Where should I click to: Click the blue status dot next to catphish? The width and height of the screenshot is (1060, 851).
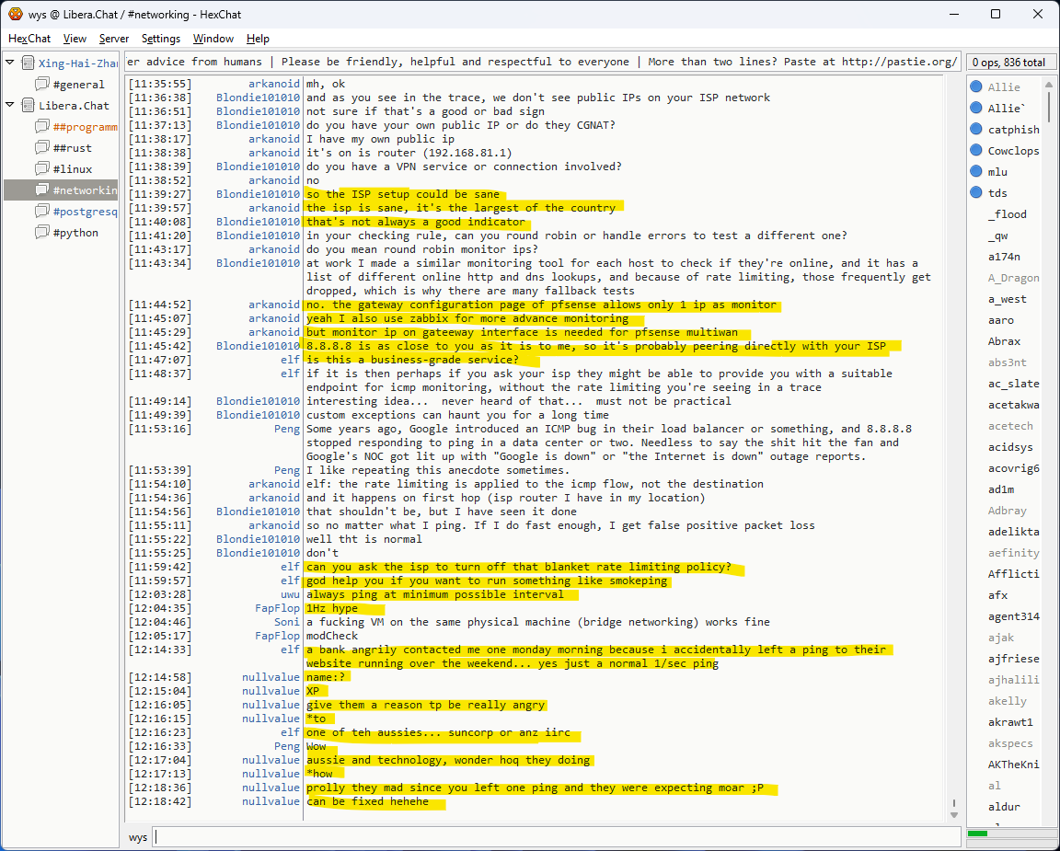pos(976,130)
